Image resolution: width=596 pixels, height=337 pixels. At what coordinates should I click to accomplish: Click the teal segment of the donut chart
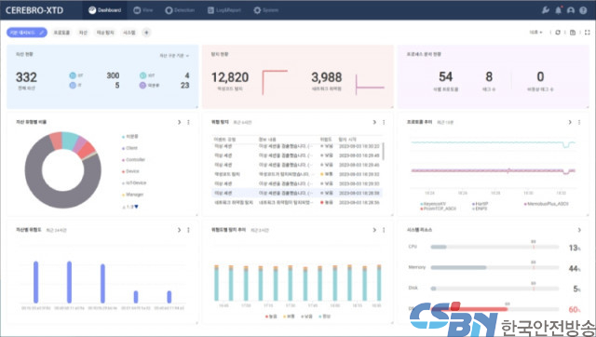pyautogui.click(x=70, y=141)
